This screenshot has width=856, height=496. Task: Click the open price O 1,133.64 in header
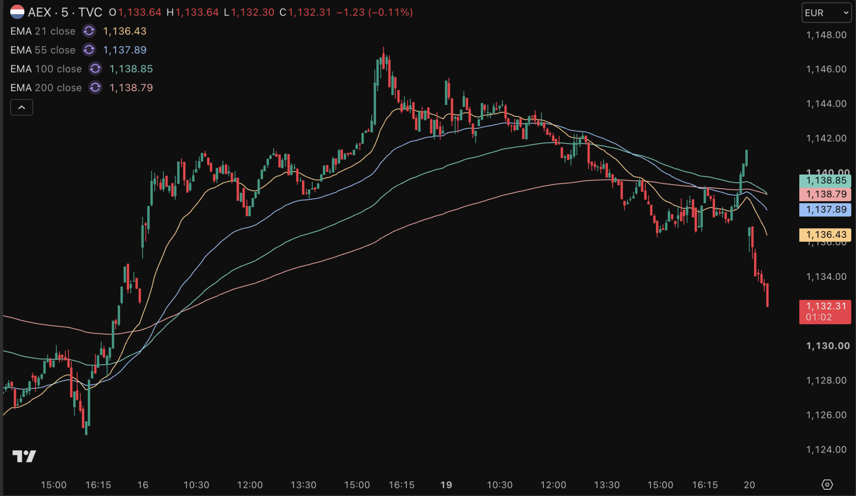click(135, 12)
